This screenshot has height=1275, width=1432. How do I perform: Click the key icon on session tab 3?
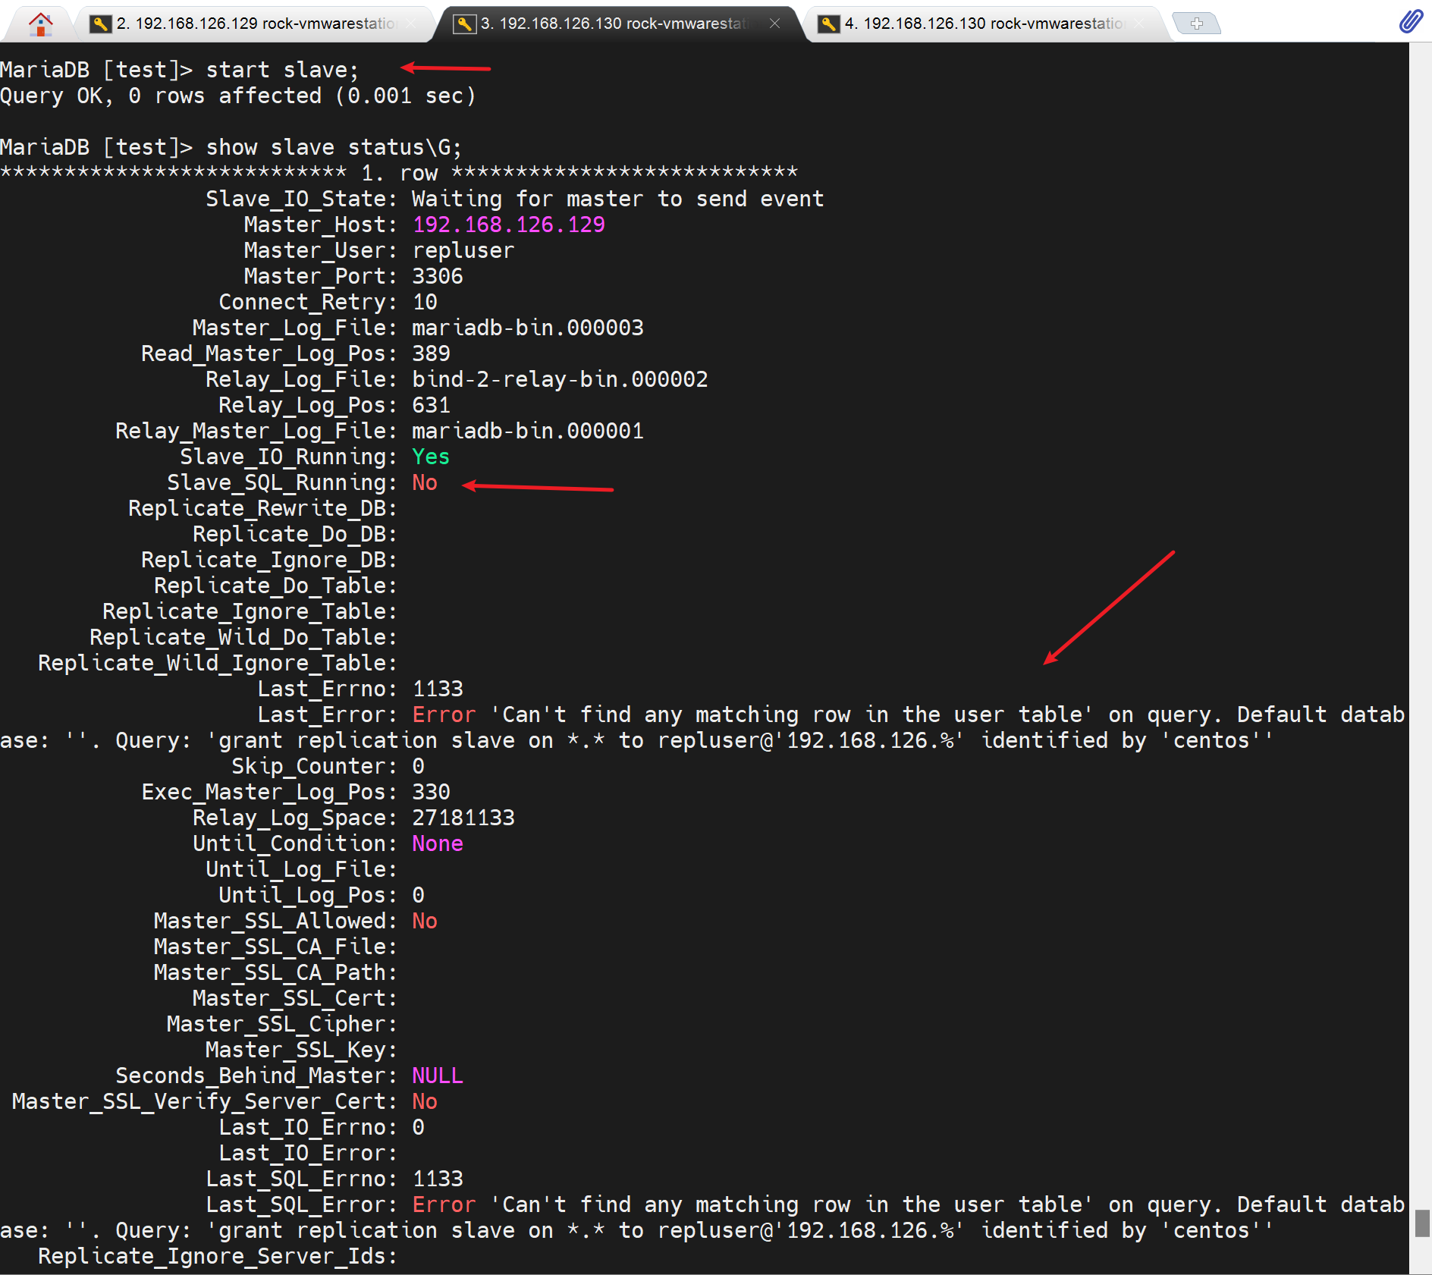tap(464, 24)
